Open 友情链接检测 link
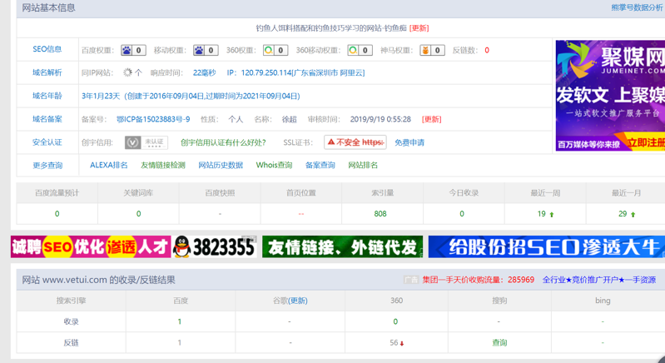 163,166
